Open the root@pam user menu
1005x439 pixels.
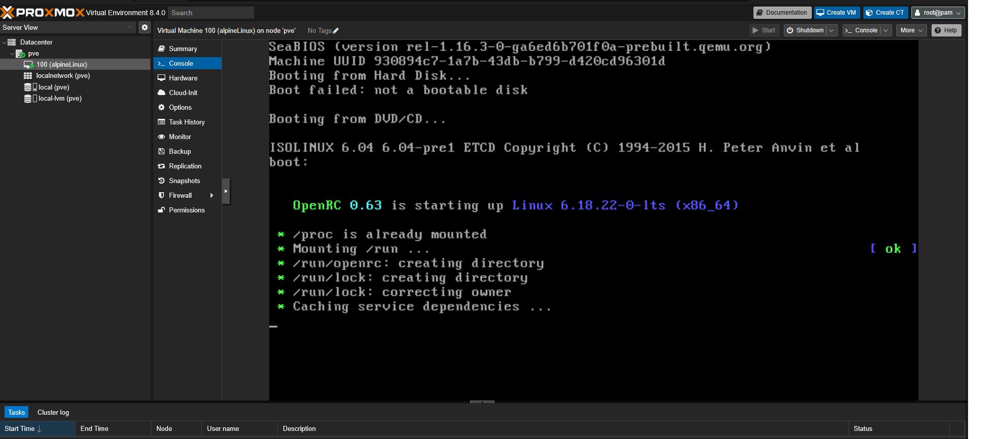pyautogui.click(x=938, y=13)
